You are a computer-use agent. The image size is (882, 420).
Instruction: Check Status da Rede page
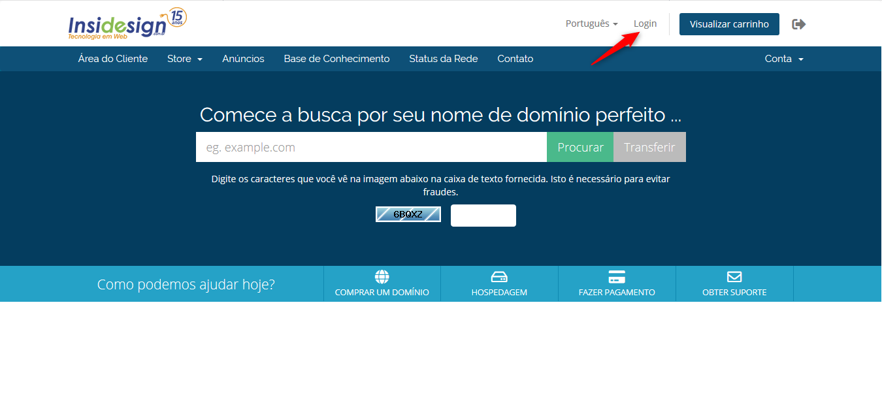point(444,59)
